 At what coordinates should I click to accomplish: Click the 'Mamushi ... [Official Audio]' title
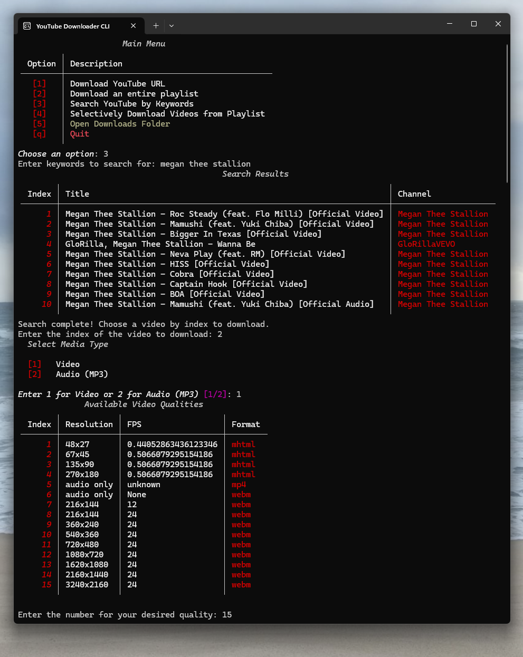pos(220,304)
